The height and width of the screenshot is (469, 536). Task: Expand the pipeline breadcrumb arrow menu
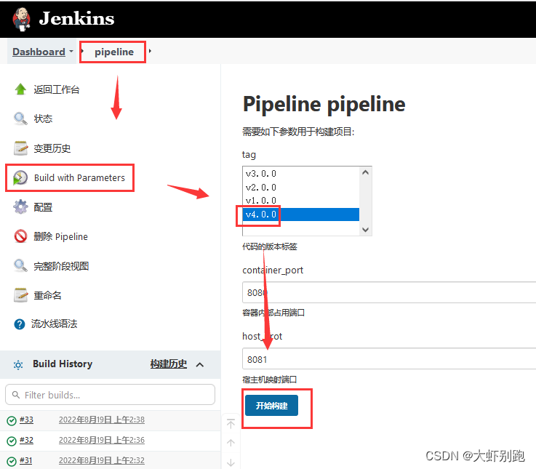click(x=150, y=52)
